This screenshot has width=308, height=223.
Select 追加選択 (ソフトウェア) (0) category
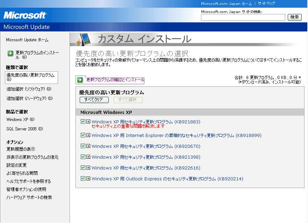[29, 89]
